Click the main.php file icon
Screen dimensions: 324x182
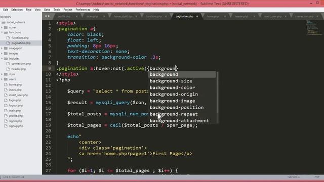coord(6,111)
